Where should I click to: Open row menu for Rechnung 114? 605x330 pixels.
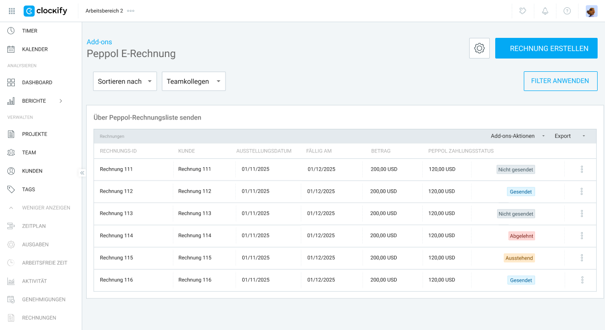point(582,236)
